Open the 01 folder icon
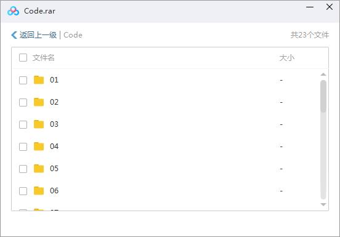Viewport: 340px width, 237px height. coord(39,80)
